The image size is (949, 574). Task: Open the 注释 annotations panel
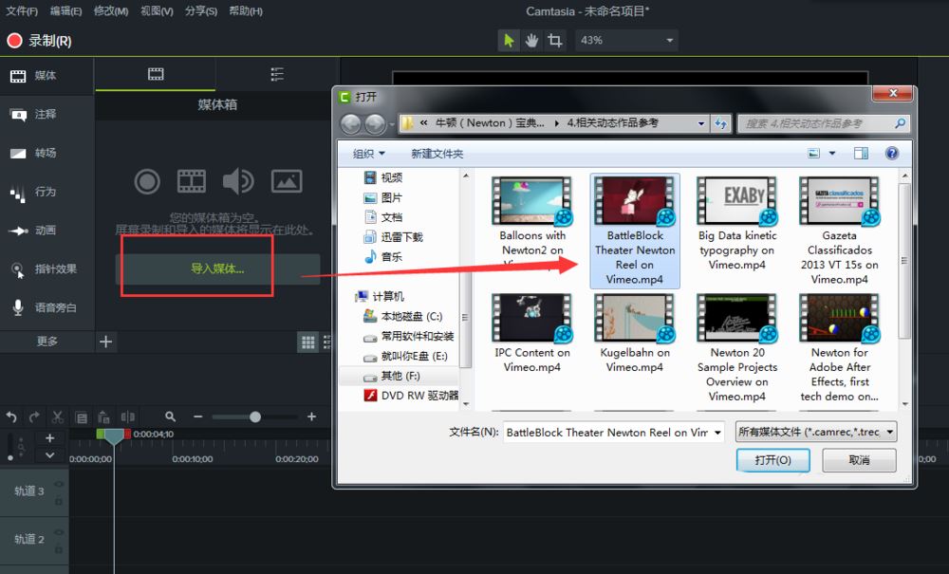tap(47, 114)
